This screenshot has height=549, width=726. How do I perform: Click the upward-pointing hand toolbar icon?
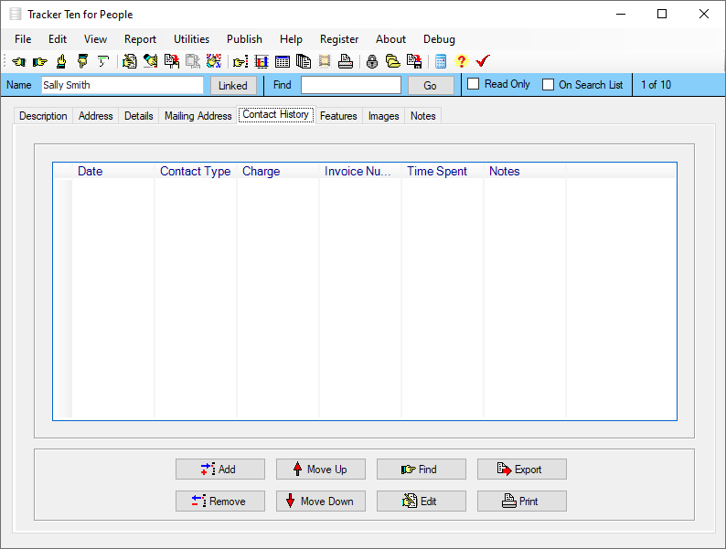click(x=61, y=61)
